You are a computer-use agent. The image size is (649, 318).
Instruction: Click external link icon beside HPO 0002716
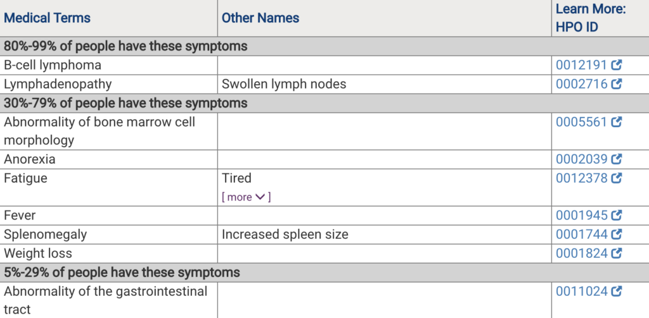pyautogui.click(x=617, y=84)
